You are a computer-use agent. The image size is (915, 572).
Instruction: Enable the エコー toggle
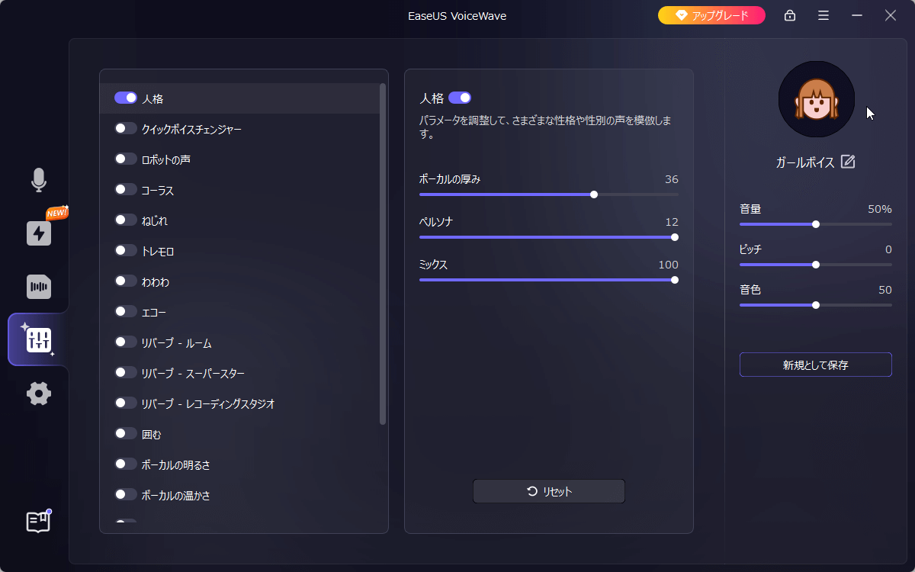click(125, 311)
